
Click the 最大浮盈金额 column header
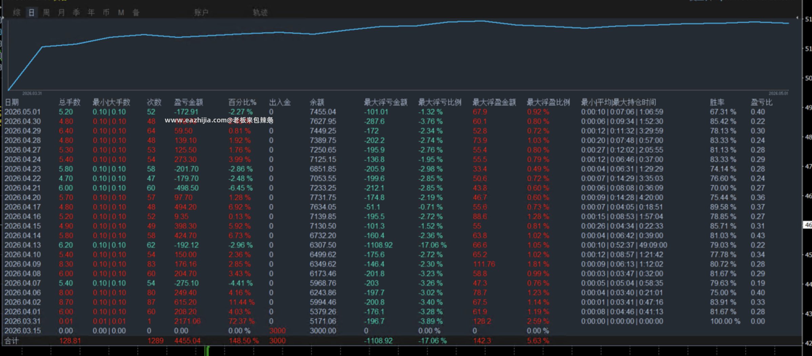pyautogui.click(x=494, y=102)
